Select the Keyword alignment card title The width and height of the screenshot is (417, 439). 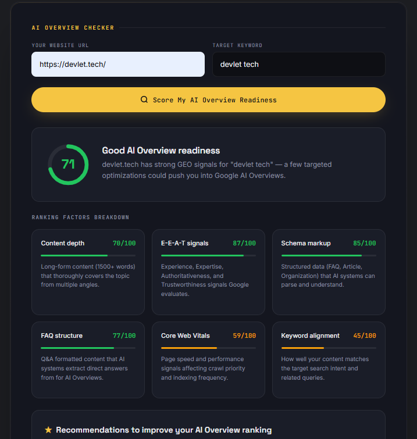click(311, 336)
